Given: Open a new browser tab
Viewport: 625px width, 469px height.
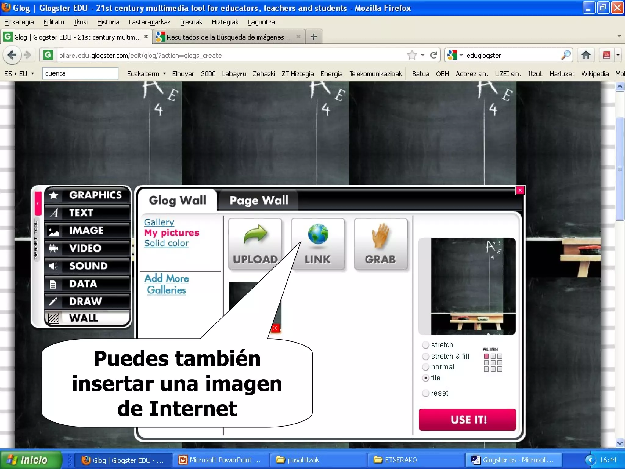Looking at the screenshot, I should (x=313, y=37).
